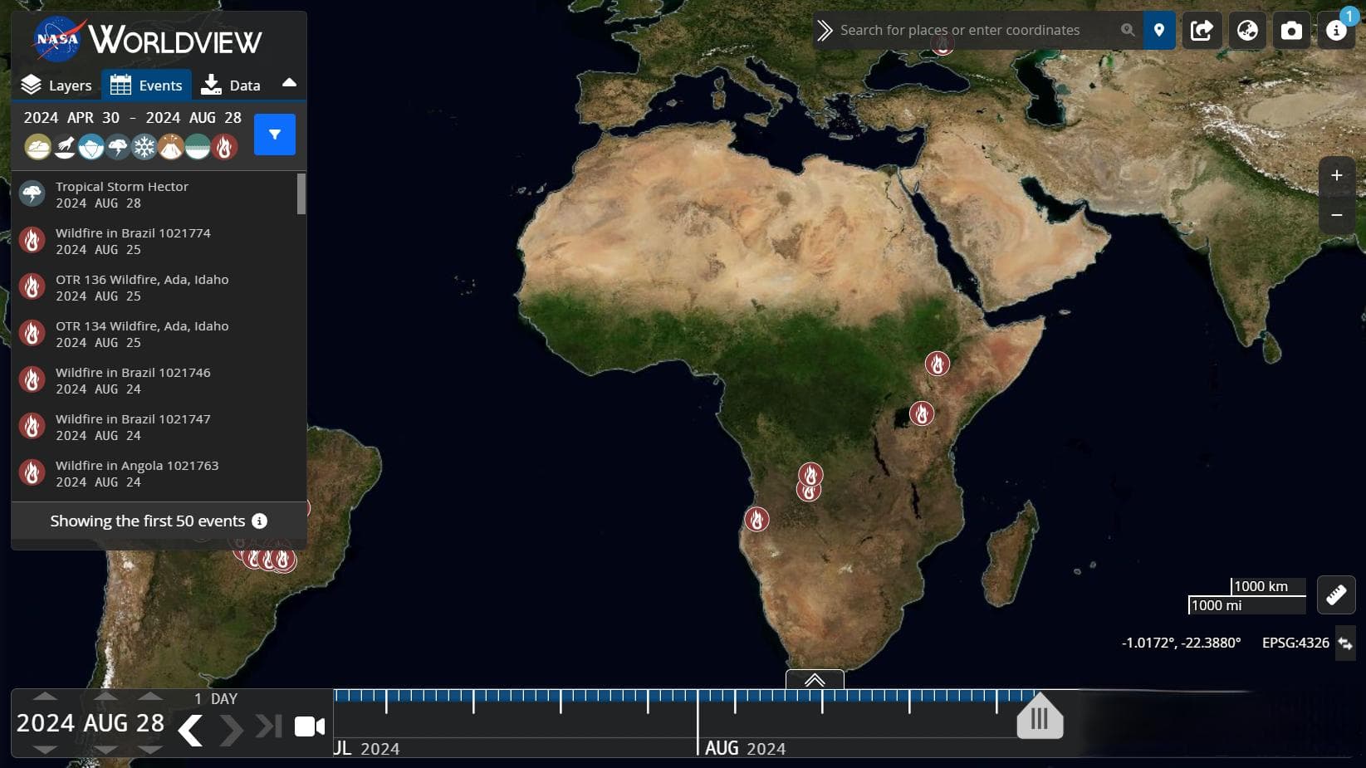Click info icon next to Showing first 50 events
Viewport: 1366px width, 768px height.
[x=260, y=521]
